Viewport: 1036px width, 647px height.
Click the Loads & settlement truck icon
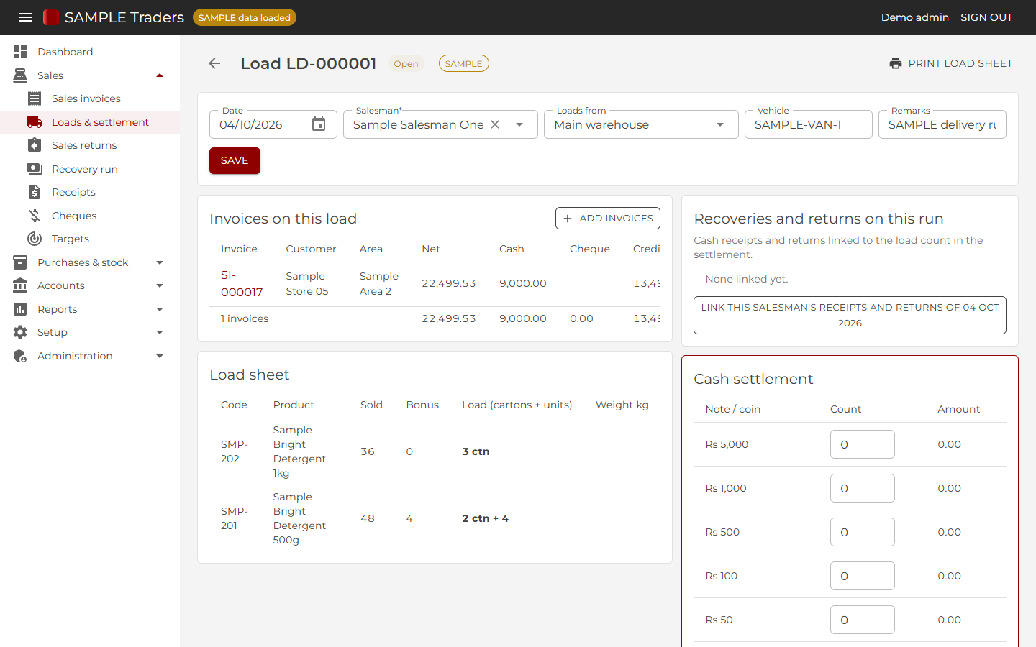(35, 122)
